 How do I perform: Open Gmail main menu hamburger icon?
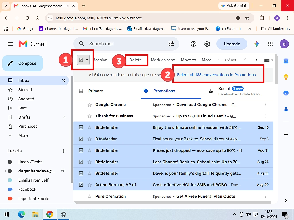[x=10, y=44]
